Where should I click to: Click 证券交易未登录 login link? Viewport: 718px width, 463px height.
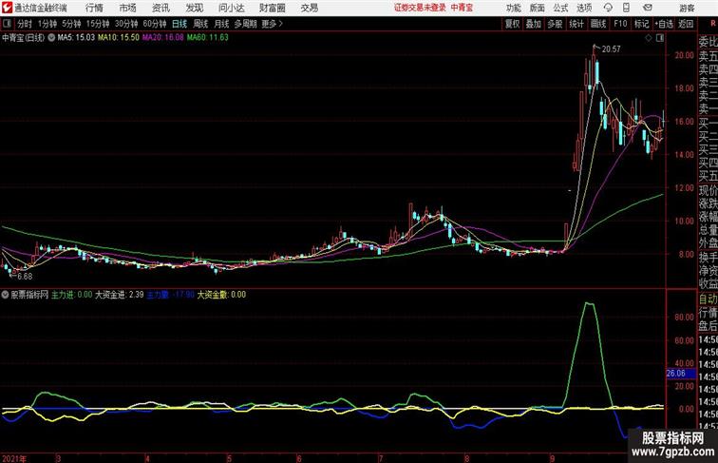[420, 8]
